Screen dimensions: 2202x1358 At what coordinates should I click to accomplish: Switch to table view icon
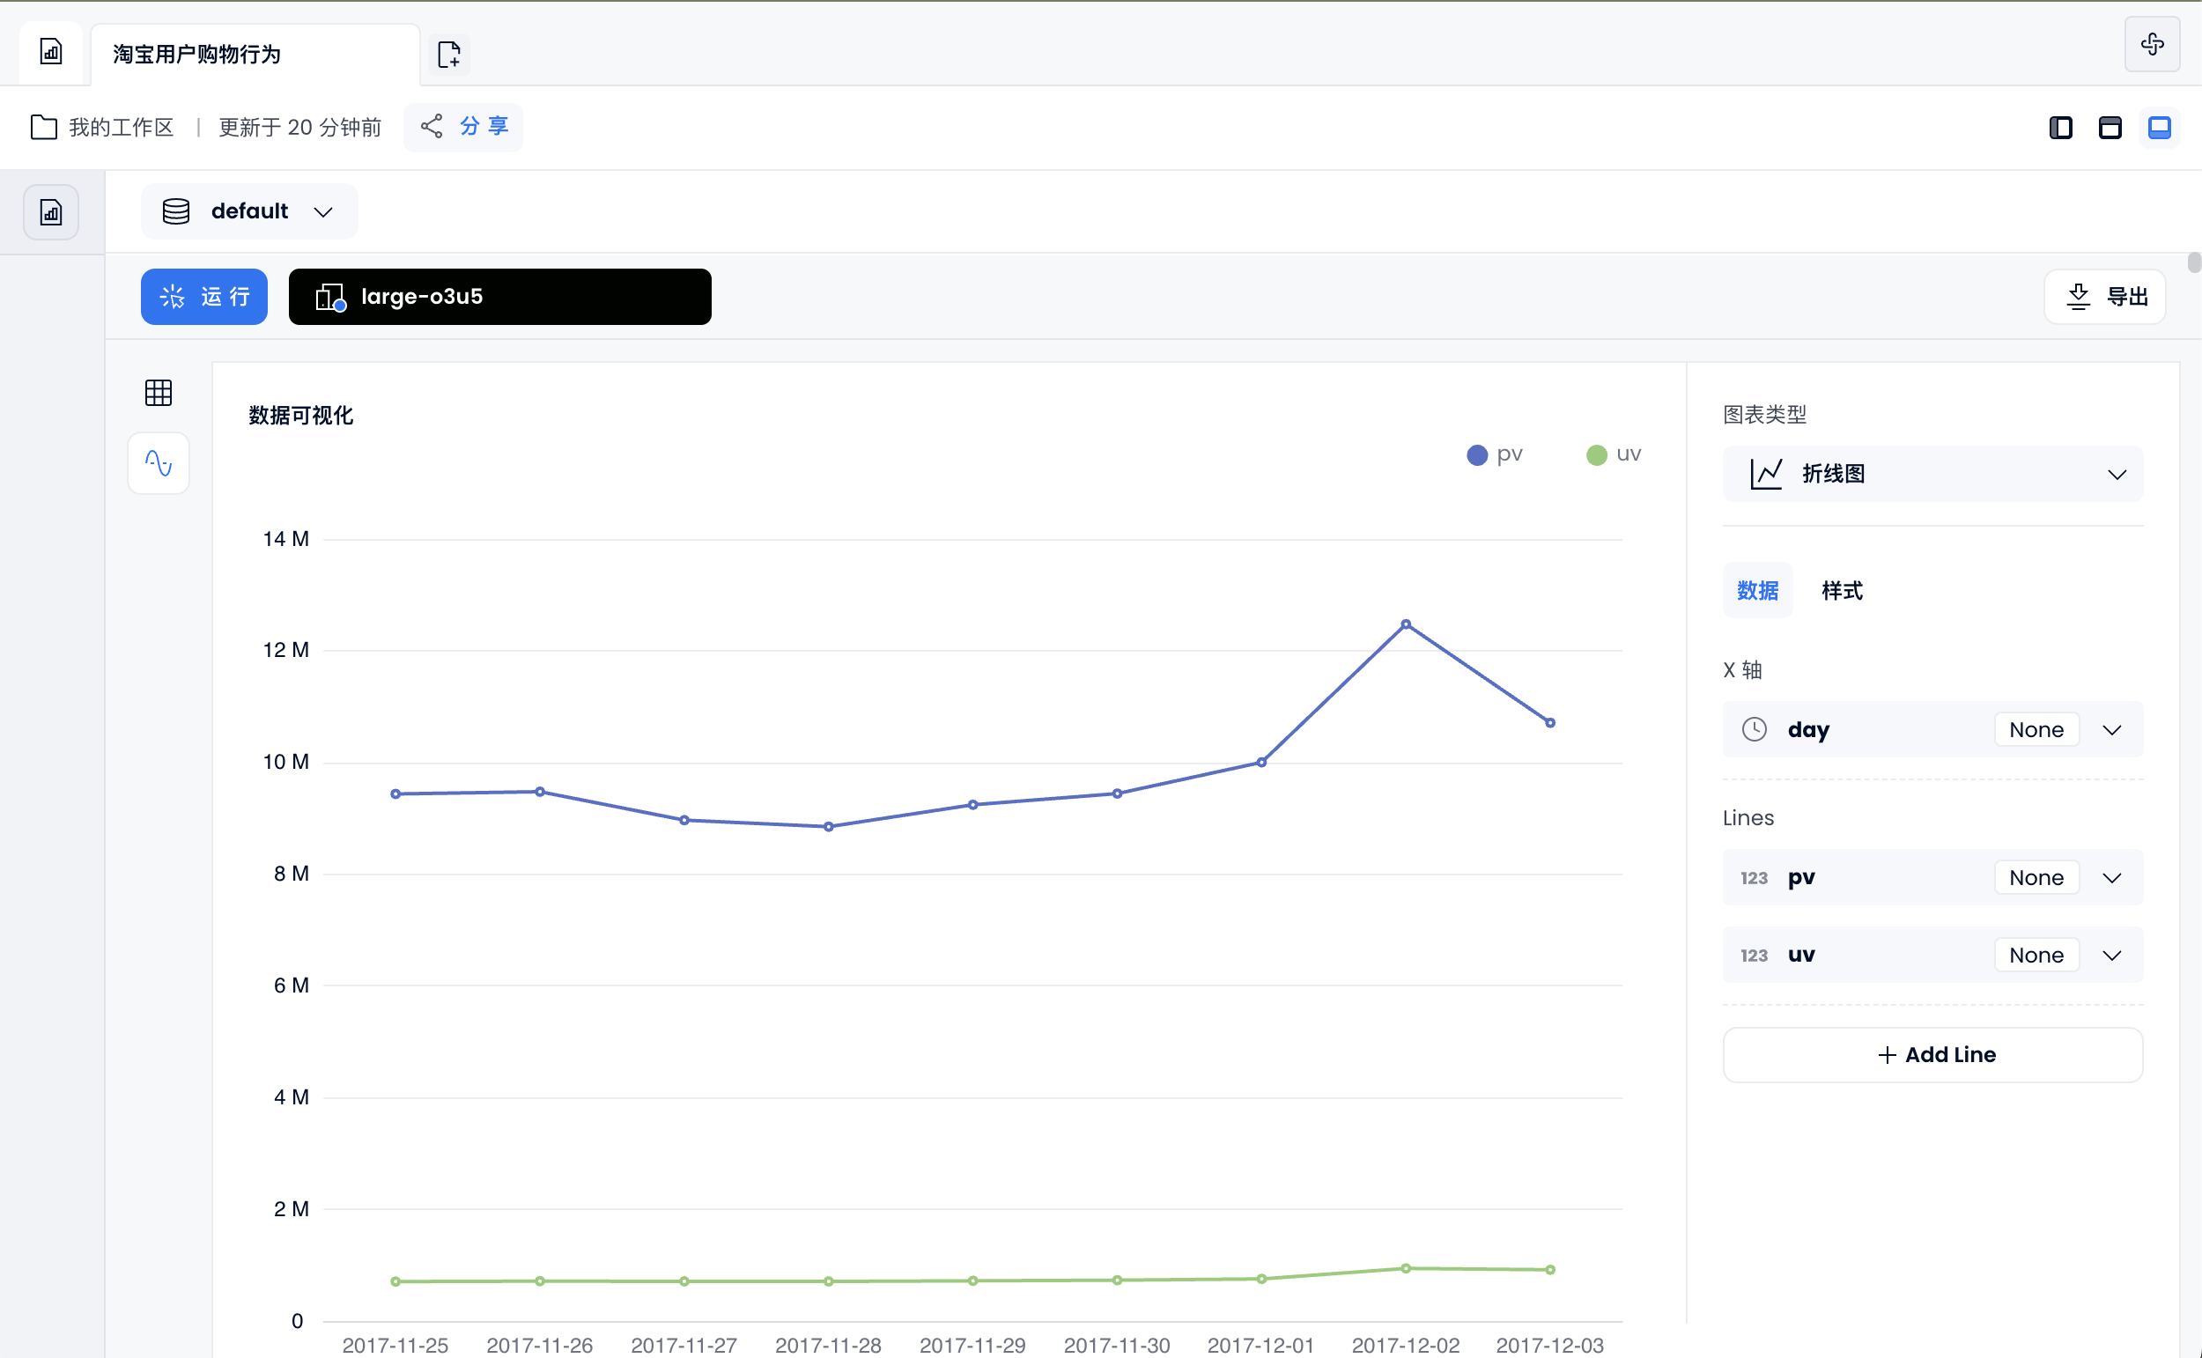158,393
